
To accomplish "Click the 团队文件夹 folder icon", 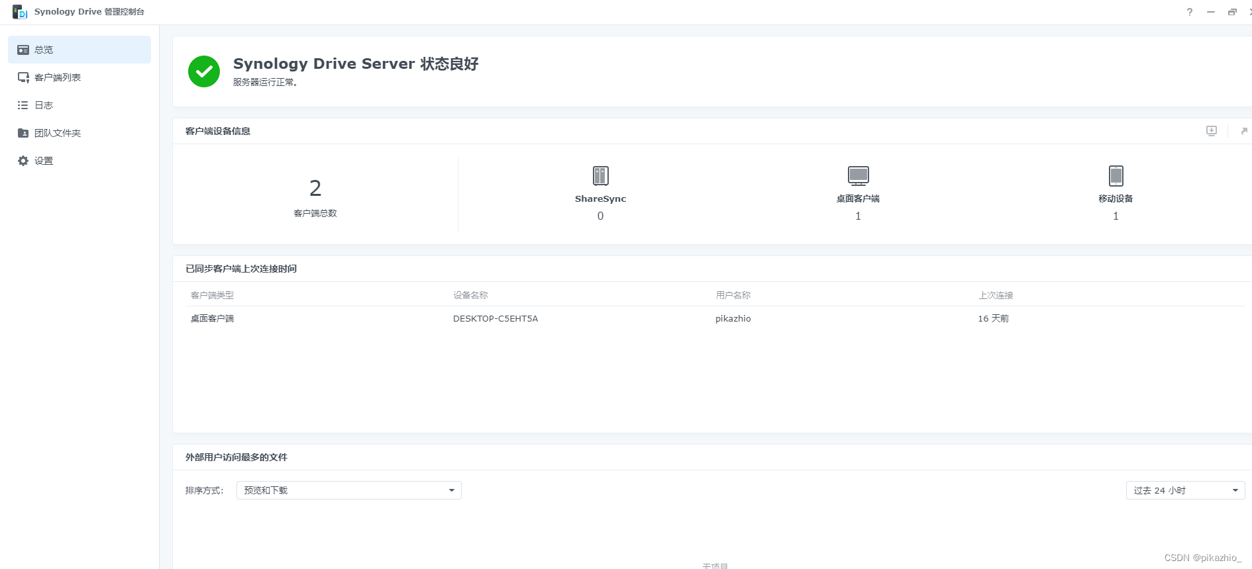I will coord(23,133).
